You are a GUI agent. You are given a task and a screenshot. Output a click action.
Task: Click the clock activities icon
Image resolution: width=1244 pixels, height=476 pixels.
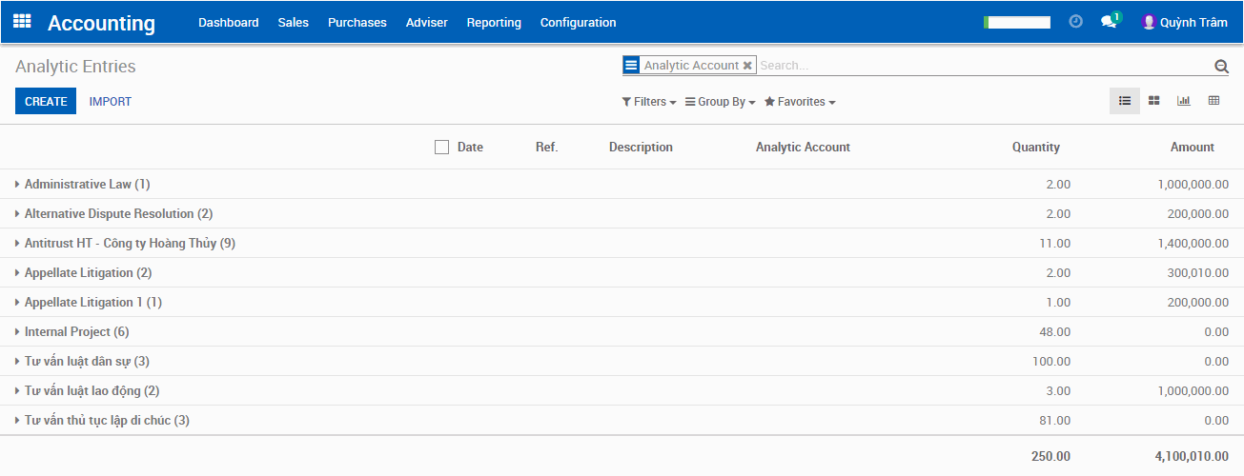point(1075,22)
